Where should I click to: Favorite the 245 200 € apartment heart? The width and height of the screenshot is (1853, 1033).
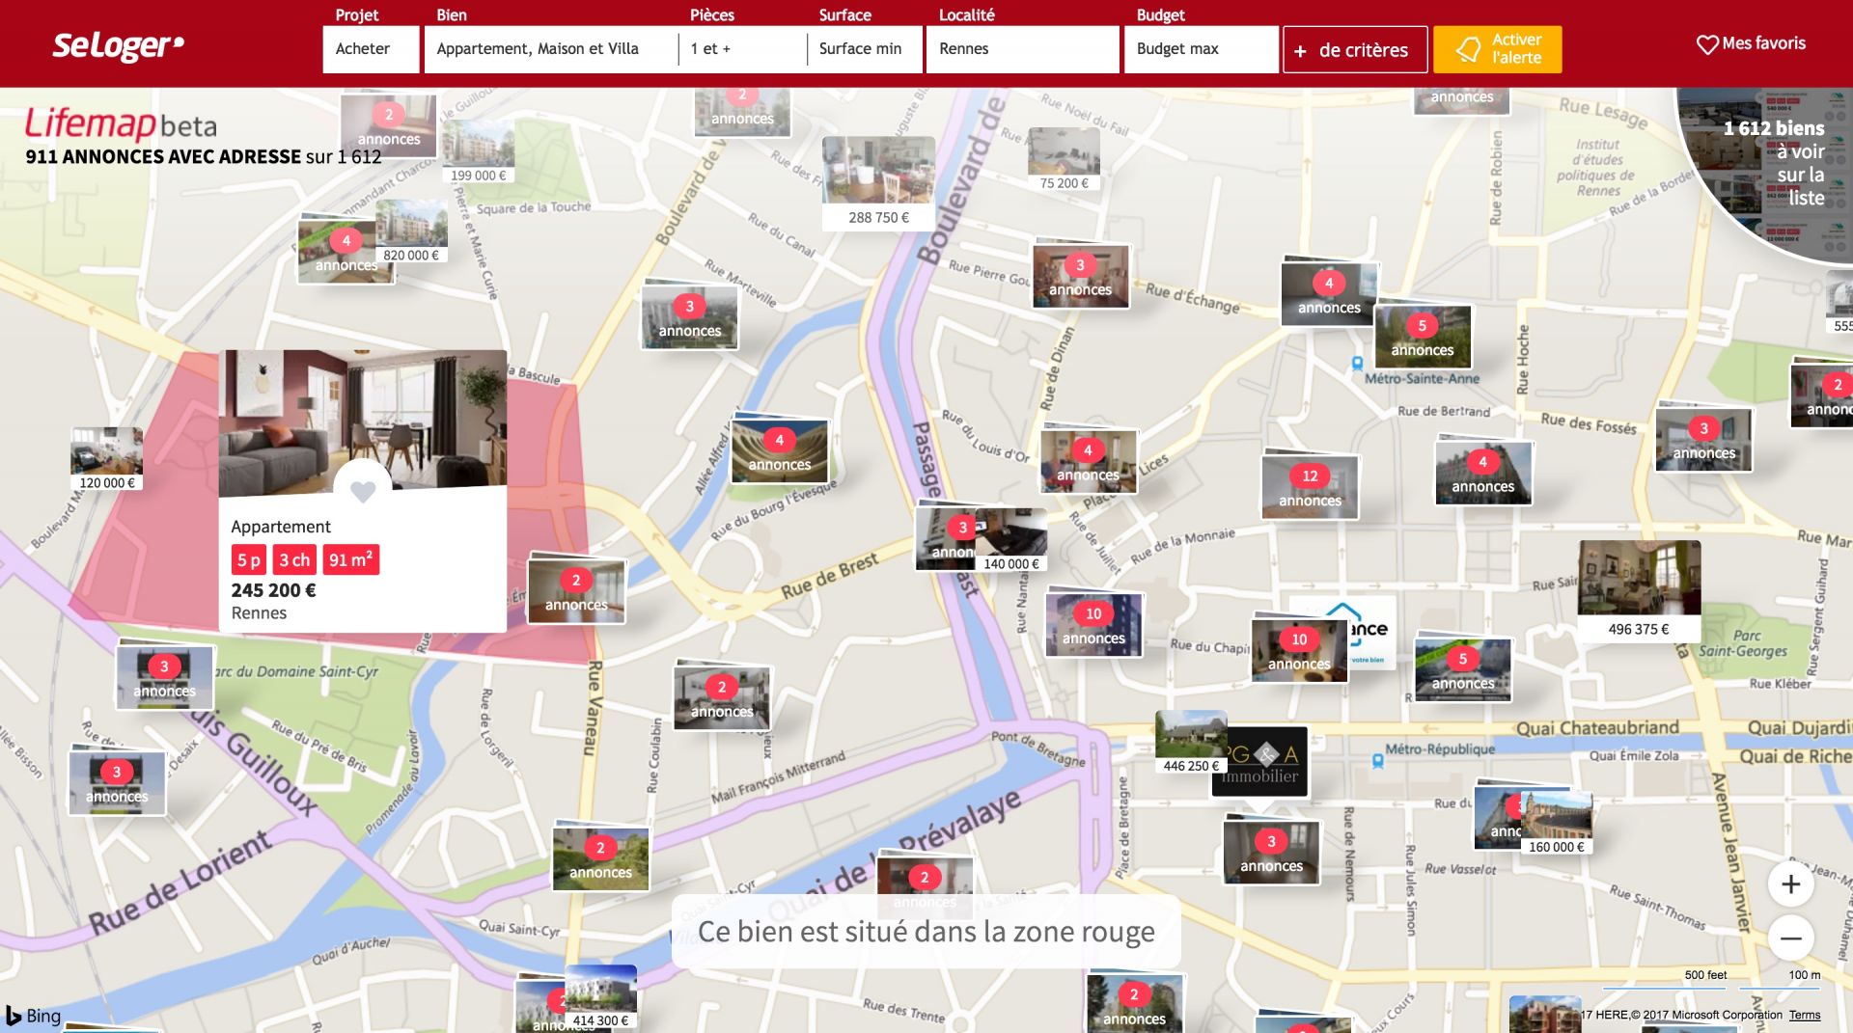[x=363, y=491]
